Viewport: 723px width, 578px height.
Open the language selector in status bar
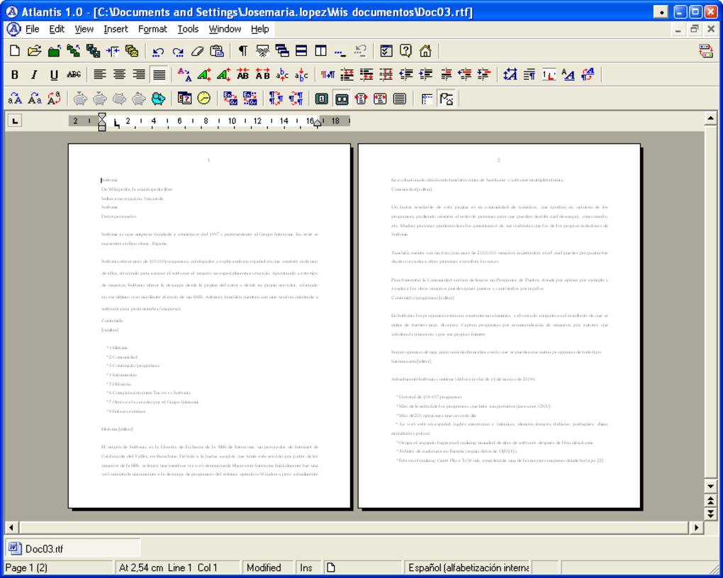pyautogui.click(x=468, y=567)
